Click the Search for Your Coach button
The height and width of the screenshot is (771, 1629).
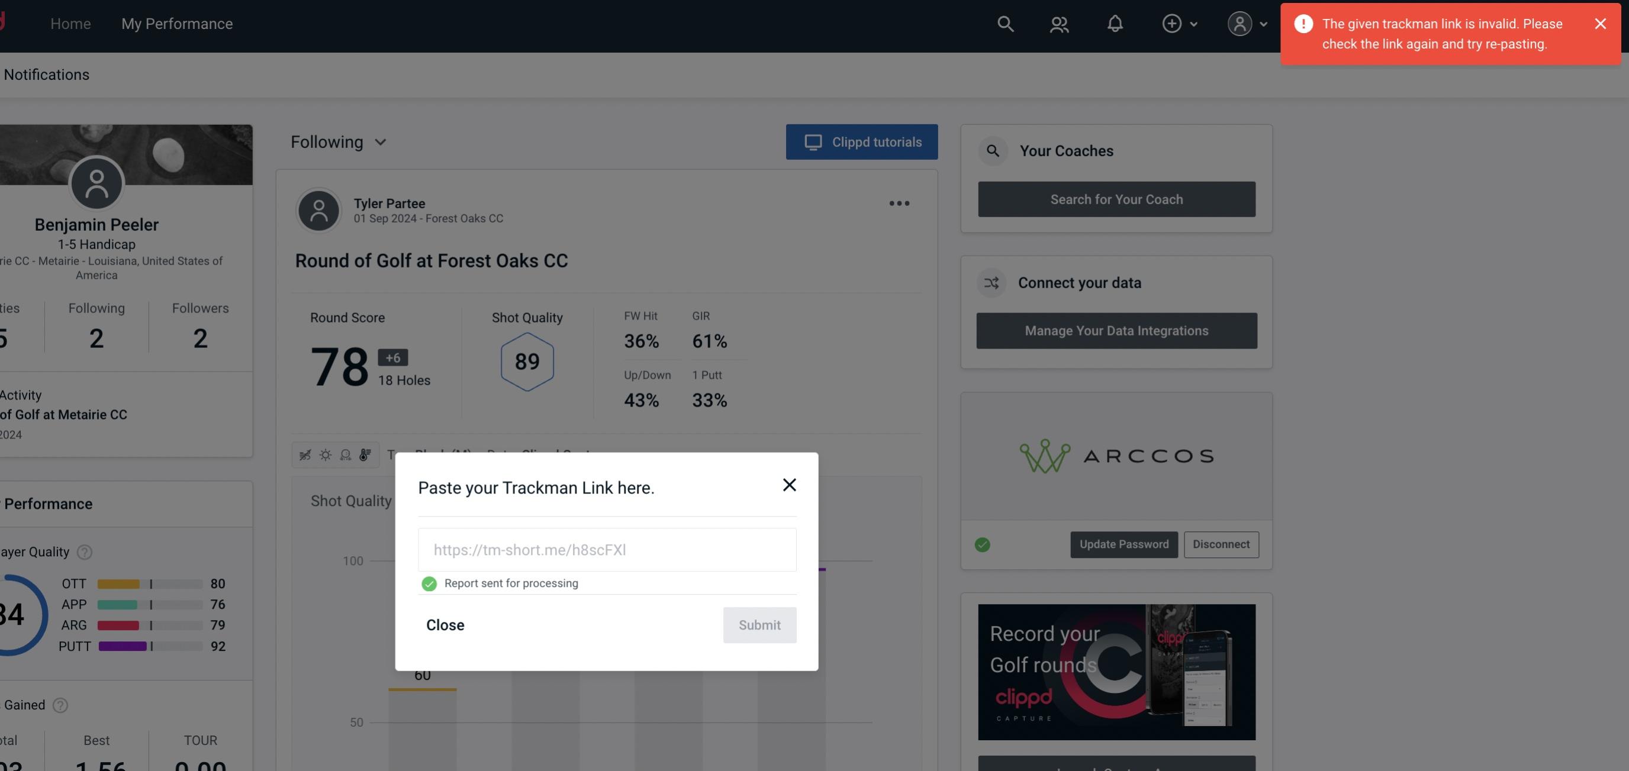coord(1117,198)
